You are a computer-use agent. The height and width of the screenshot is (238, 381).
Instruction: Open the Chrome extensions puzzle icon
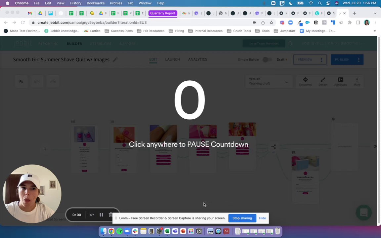tap(350, 22)
